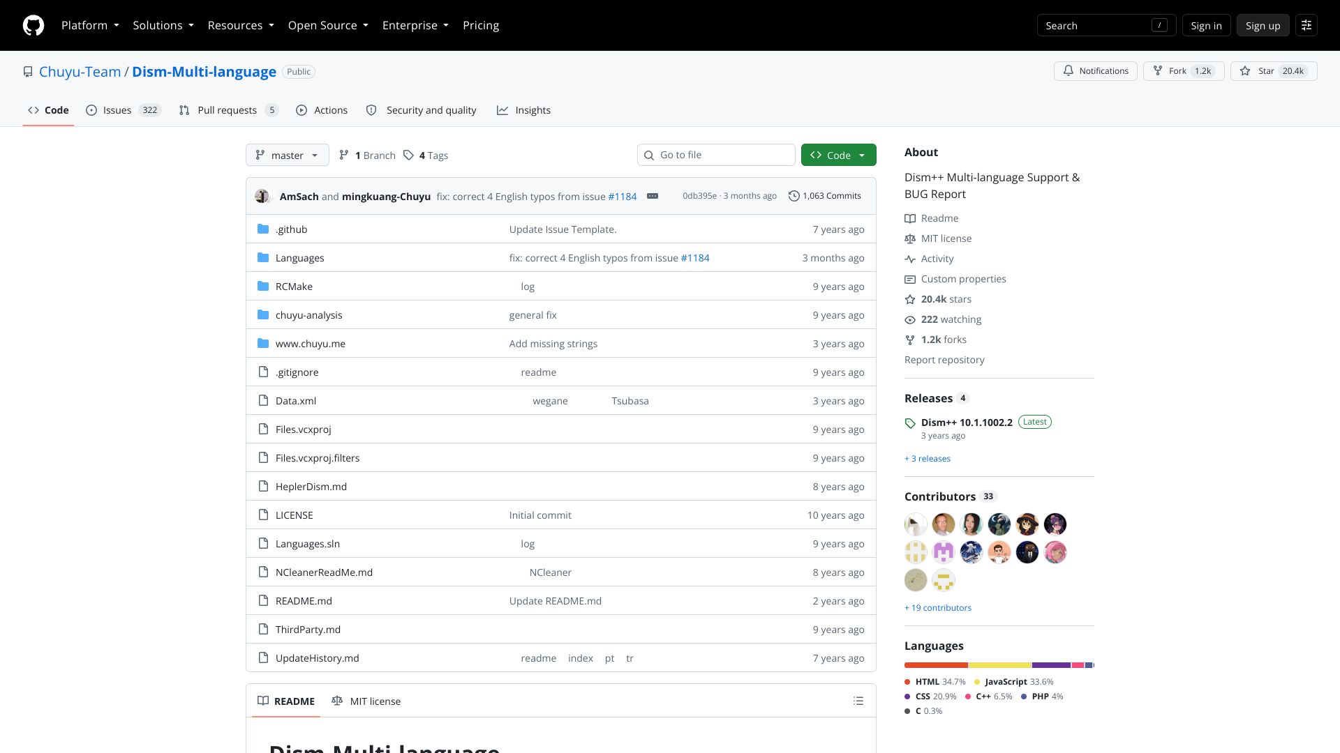Click the Languages folder icon
Screen dimensions: 1340x753
(x=263, y=257)
